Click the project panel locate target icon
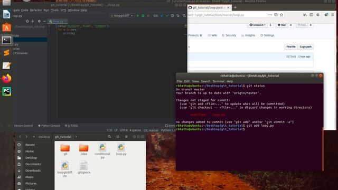338x190 pixels. pyautogui.click(x=27, y=21)
